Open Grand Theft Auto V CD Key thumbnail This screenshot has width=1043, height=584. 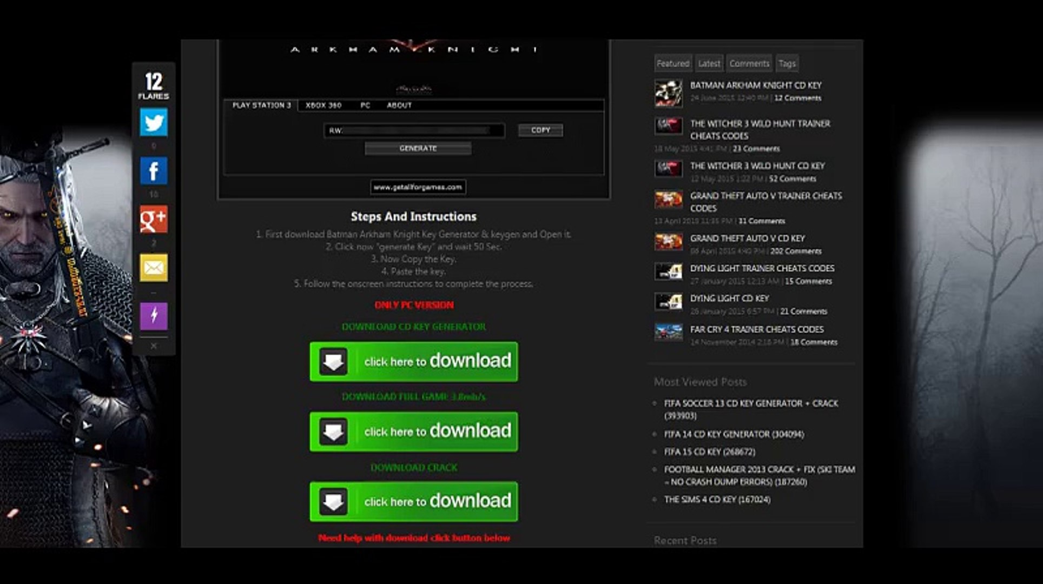point(668,242)
